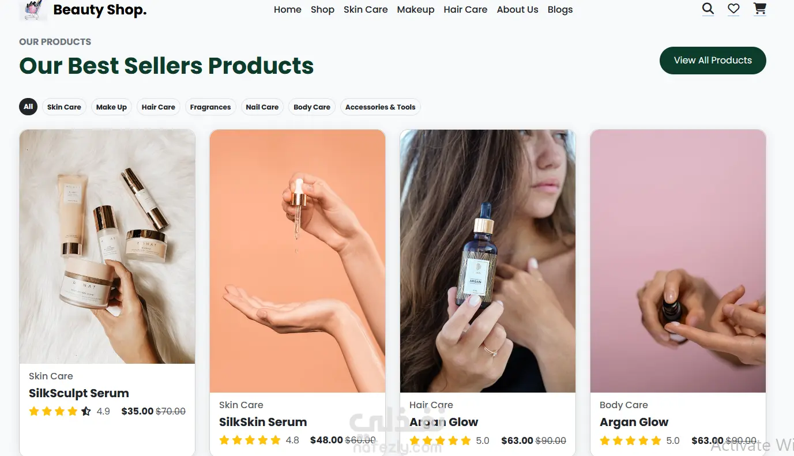Click the SilkSculpt Serum star rating
Screen dimensions: 794x456
click(x=60, y=411)
